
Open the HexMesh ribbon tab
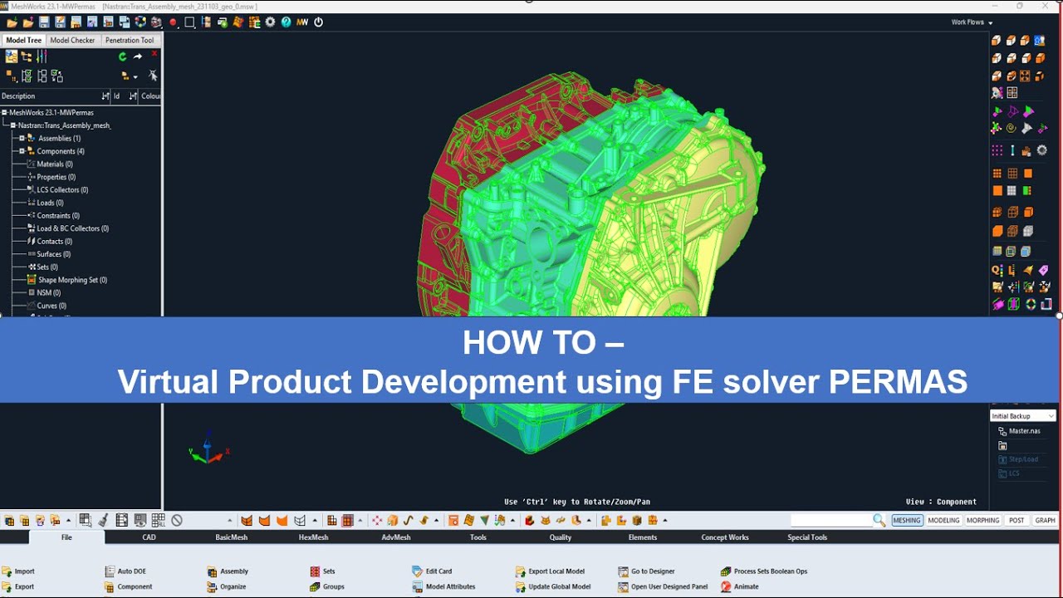point(314,537)
